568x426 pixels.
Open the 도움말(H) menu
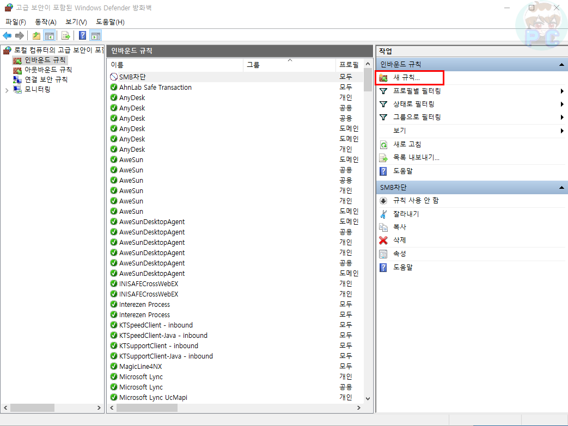point(110,22)
